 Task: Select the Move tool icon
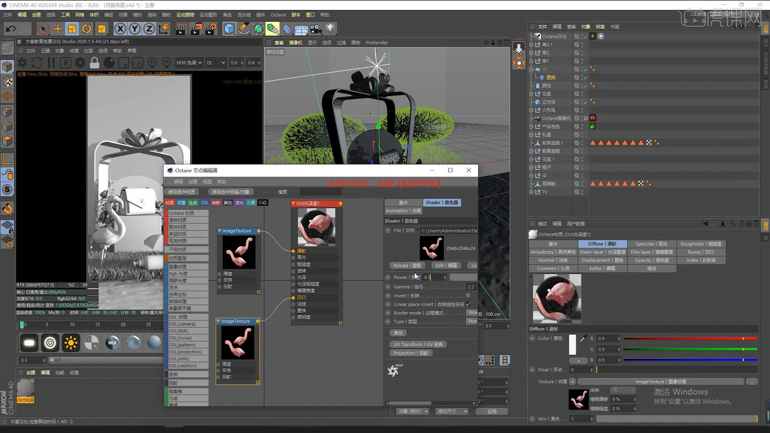click(x=57, y=29)
